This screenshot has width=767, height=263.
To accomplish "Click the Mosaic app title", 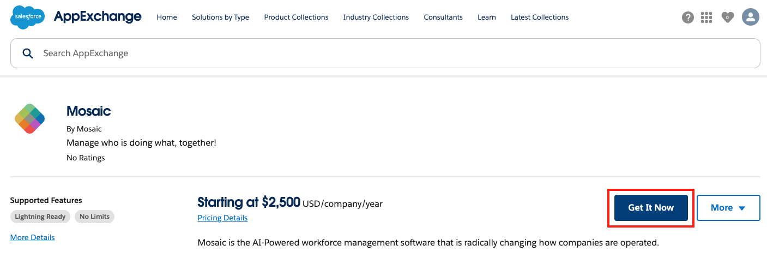I will pyautogui.click(x=88, y=111).
